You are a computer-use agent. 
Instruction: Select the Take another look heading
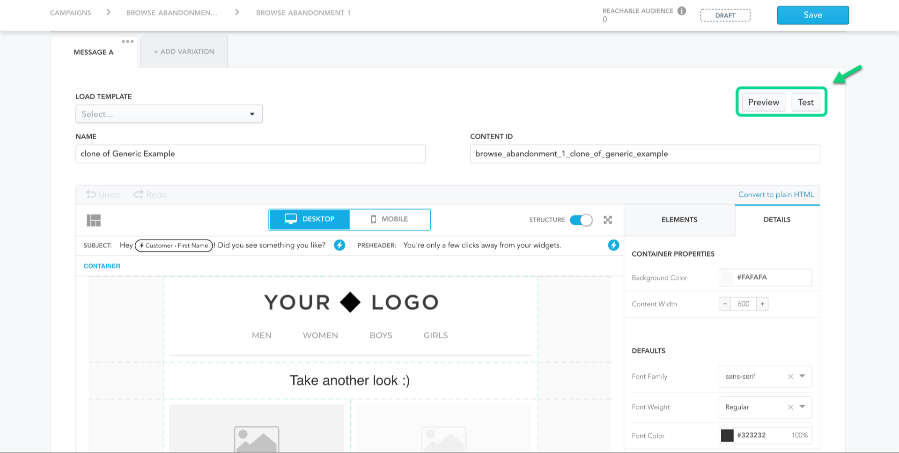point(350,380)
